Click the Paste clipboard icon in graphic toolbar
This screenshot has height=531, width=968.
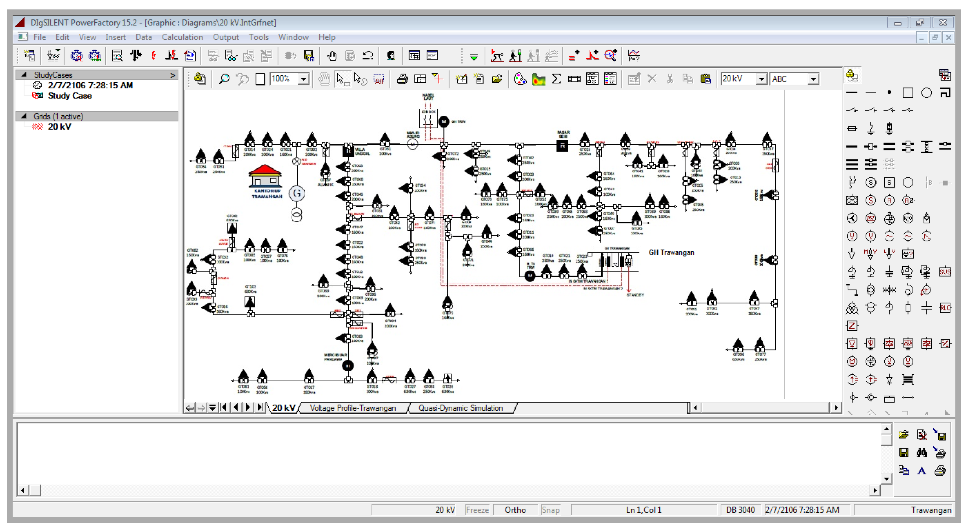(706, 79)
